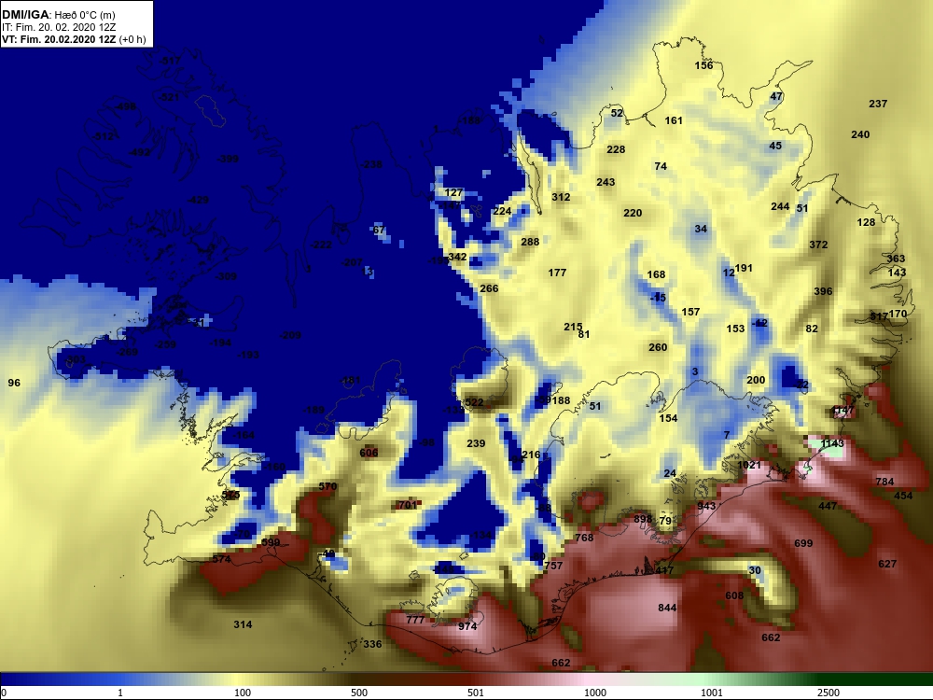Viewport: 933px width, 700px height.
Task: Click the map value 522
Action: (x=474, y=403)
